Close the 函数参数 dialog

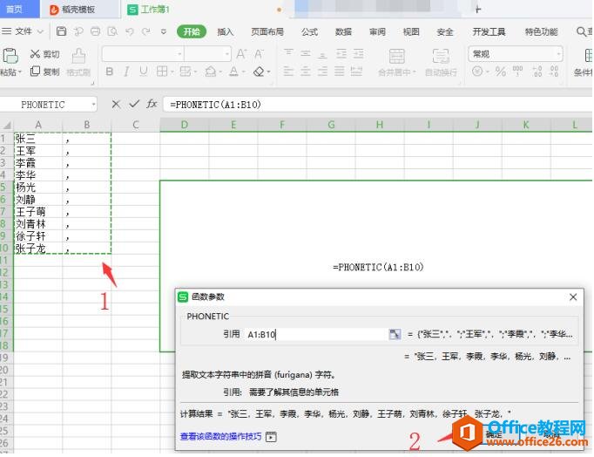coord(573,297)
